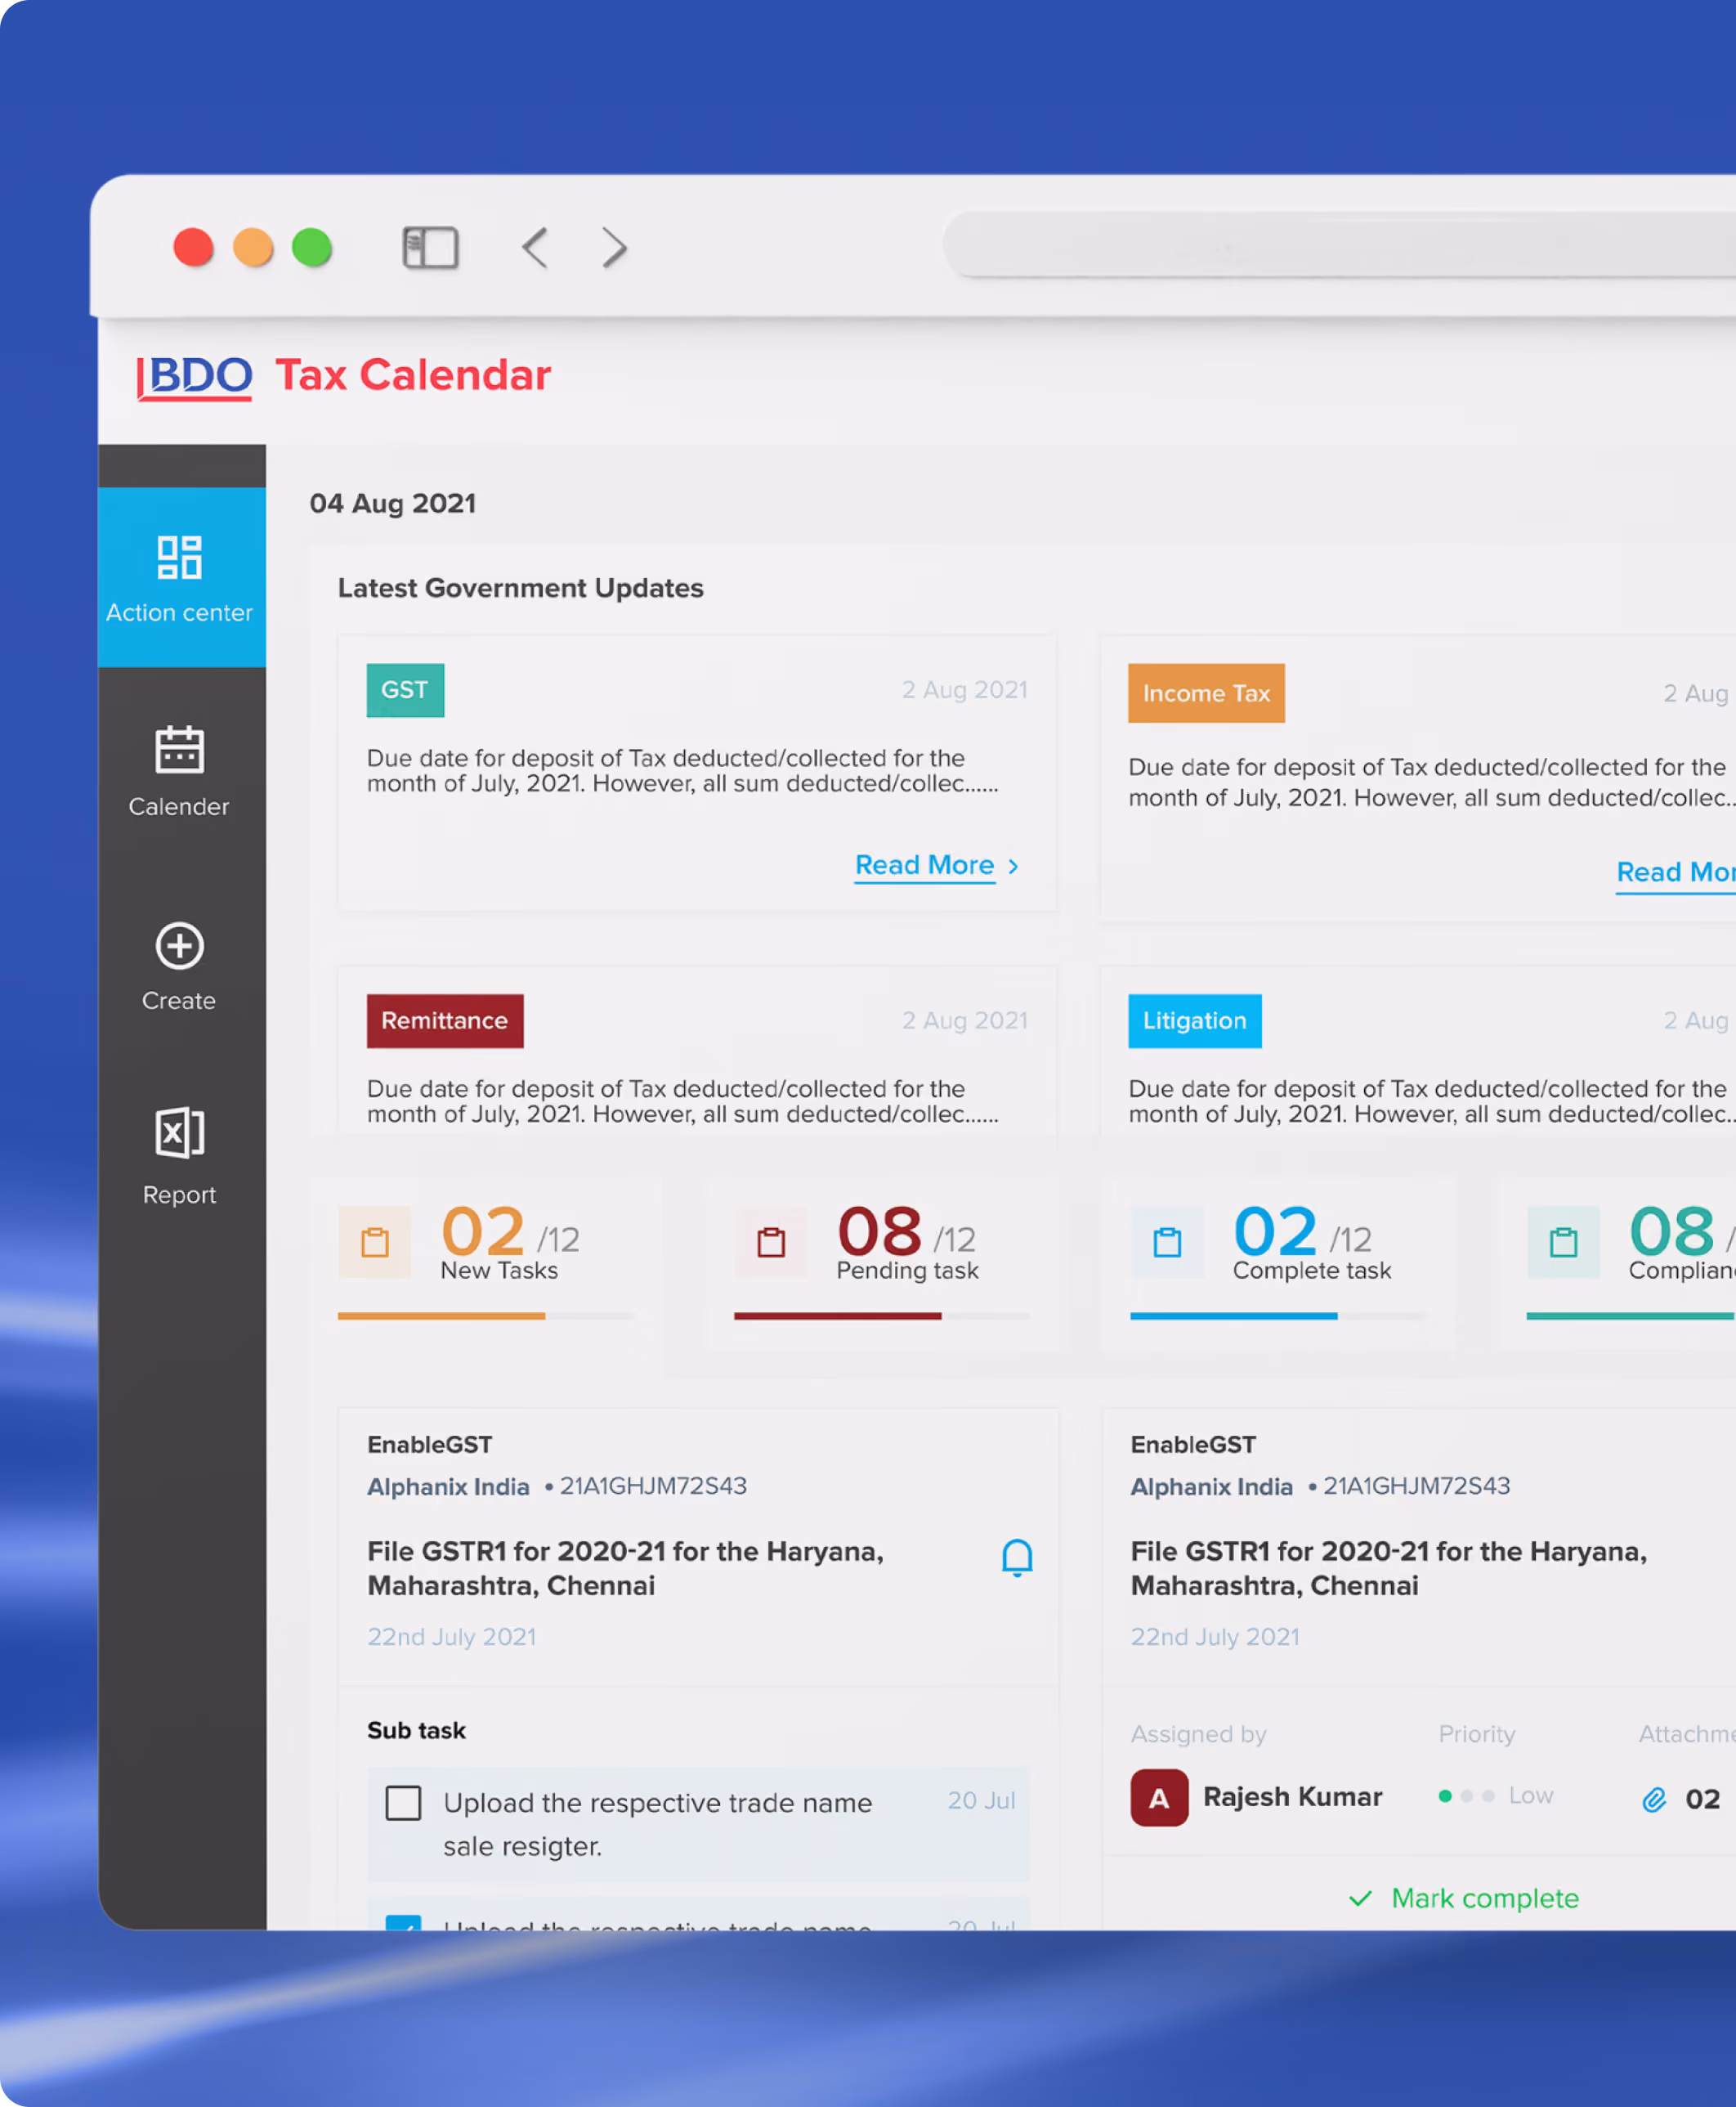1736x2107 pixels.
Task: Open the New Tasks 02/12 card
Action: (x=487, y=1262)
